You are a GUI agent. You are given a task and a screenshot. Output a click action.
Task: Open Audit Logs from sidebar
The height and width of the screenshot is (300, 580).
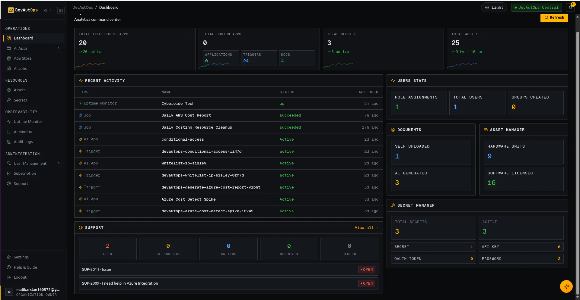tap(34, 142)
